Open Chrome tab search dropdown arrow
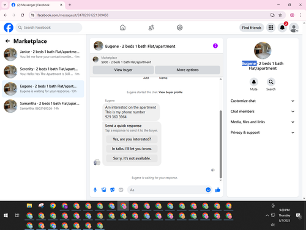The image size is (306, 230). 5,5
